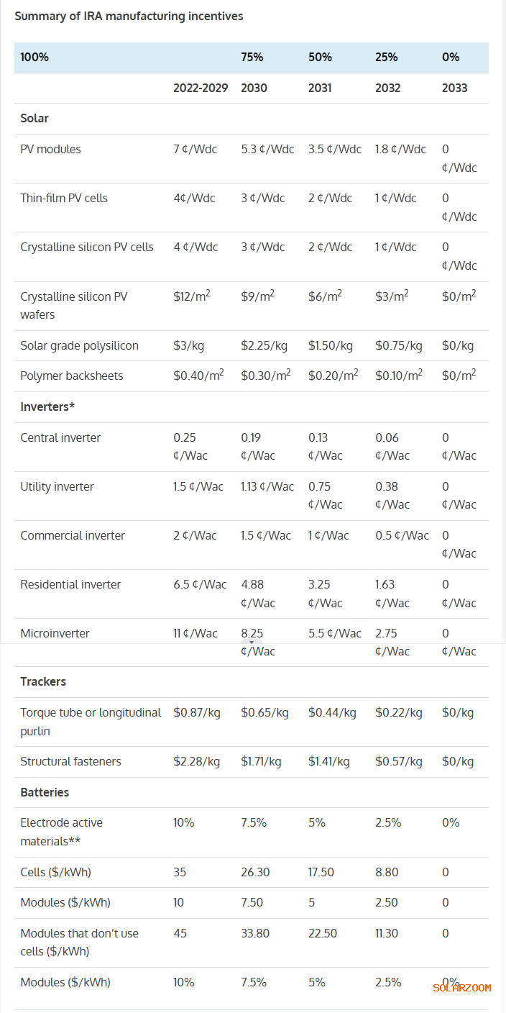
Task: Click the 'Summary of IRA manufacturing incentives' title
Action: tap(129, 16)
